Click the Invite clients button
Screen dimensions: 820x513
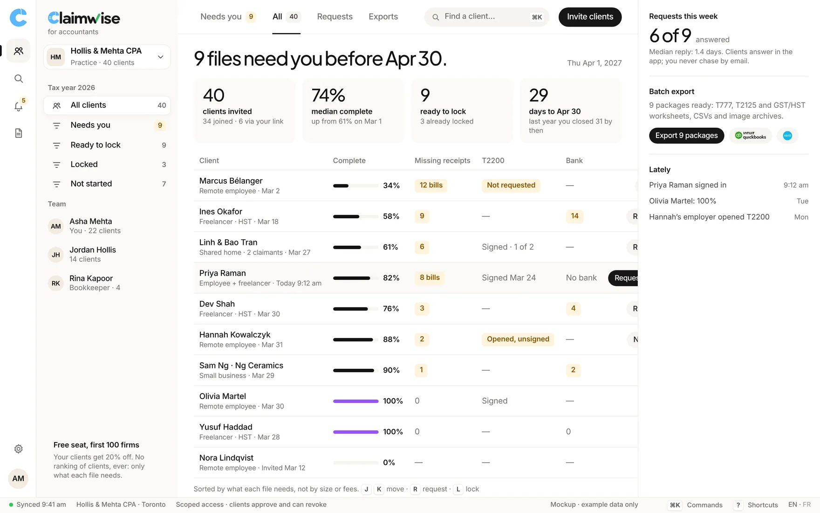[590, 17]
